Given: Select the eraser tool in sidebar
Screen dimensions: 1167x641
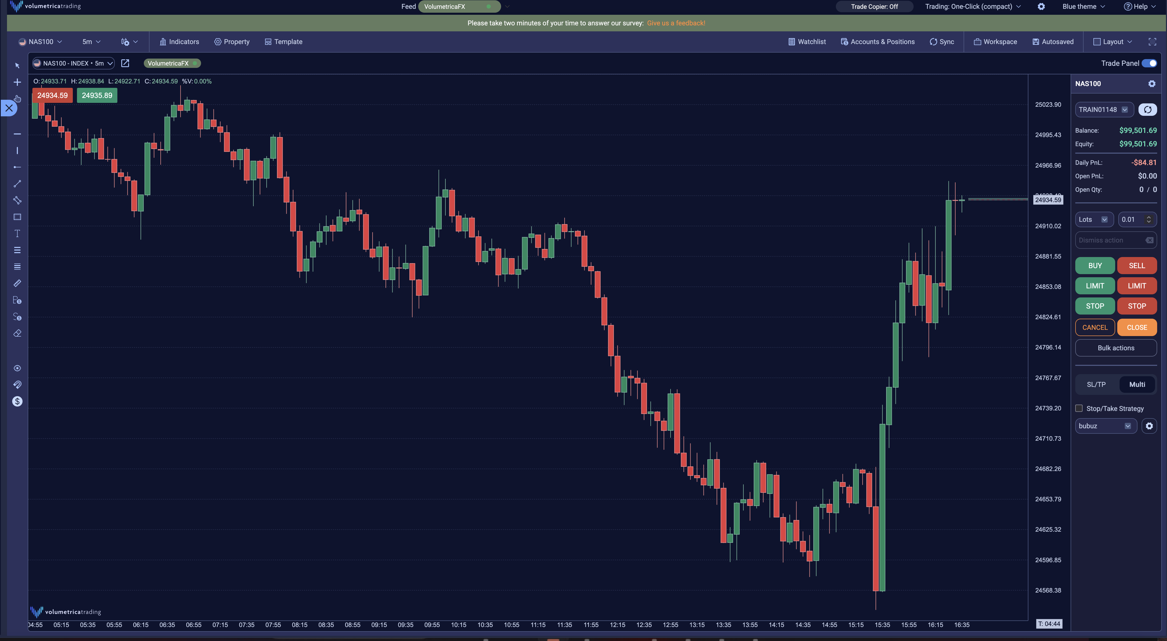Looking at the screenshot, I should (17, 333).
